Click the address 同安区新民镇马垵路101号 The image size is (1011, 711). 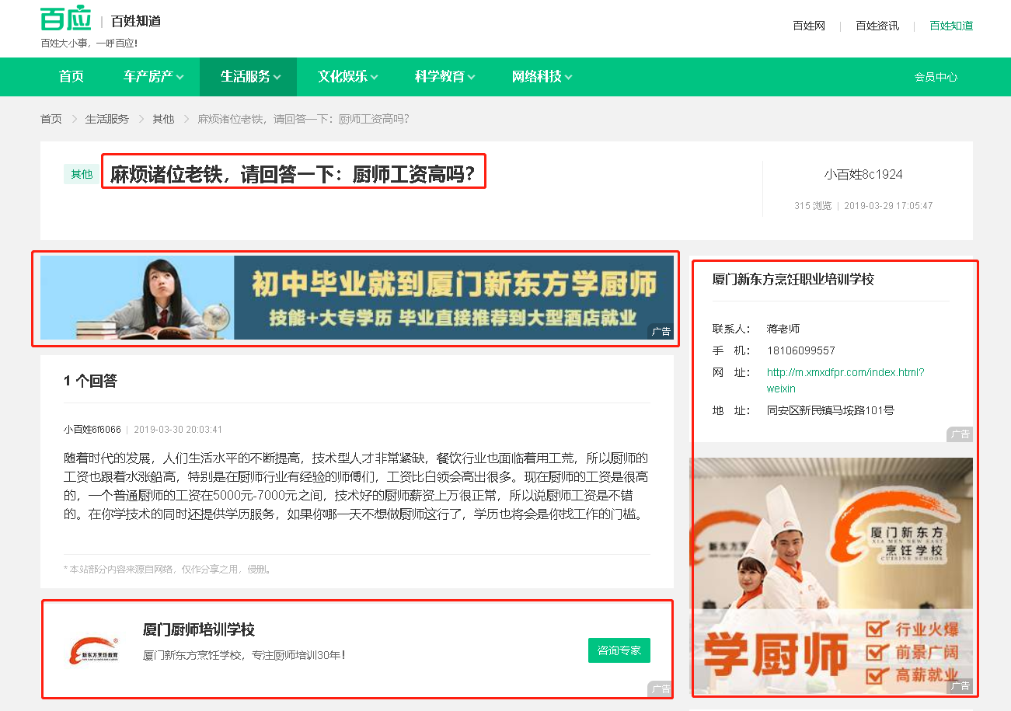831,410
